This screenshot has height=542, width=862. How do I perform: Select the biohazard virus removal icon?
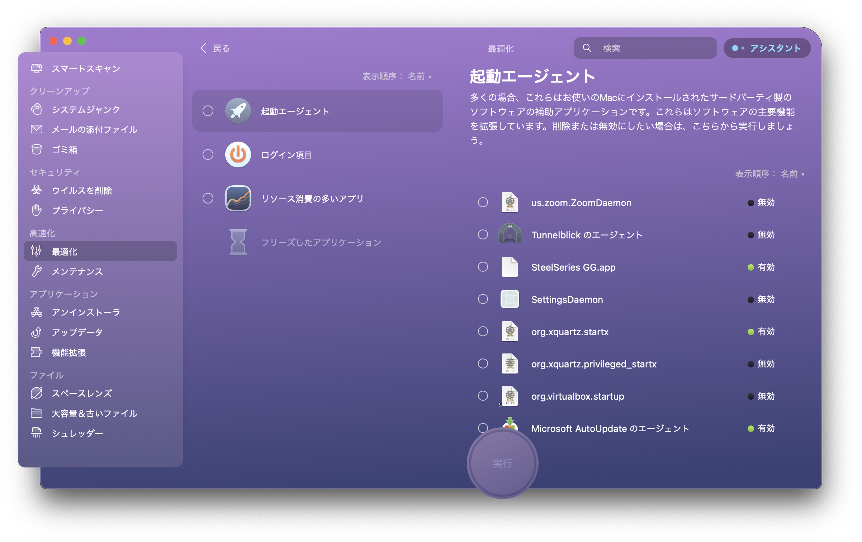pos(37,190)
